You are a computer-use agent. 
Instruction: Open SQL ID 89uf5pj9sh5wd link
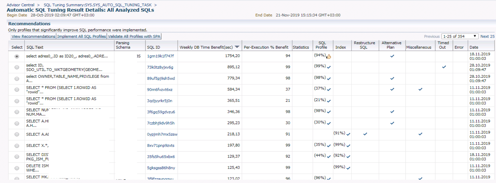[x=161, y=78]
